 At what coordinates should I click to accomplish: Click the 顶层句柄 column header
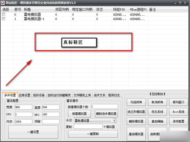(62, 9)
